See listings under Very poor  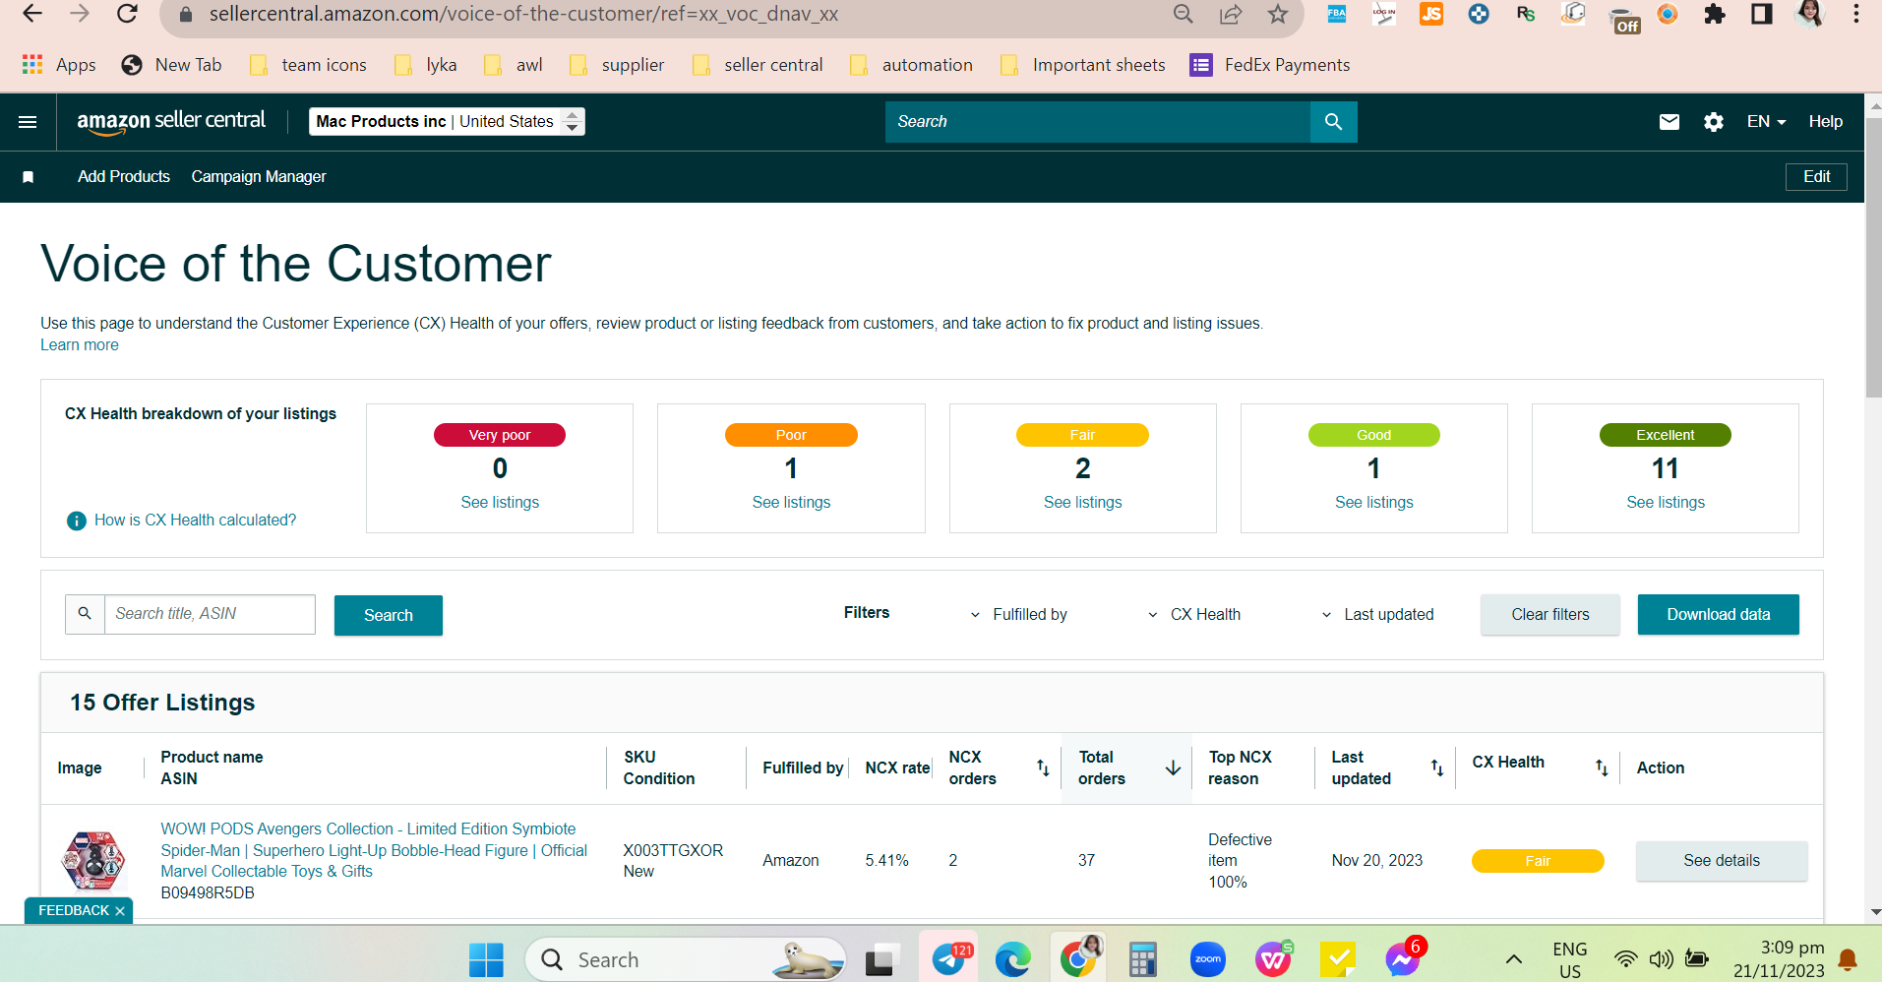[500, 503]
